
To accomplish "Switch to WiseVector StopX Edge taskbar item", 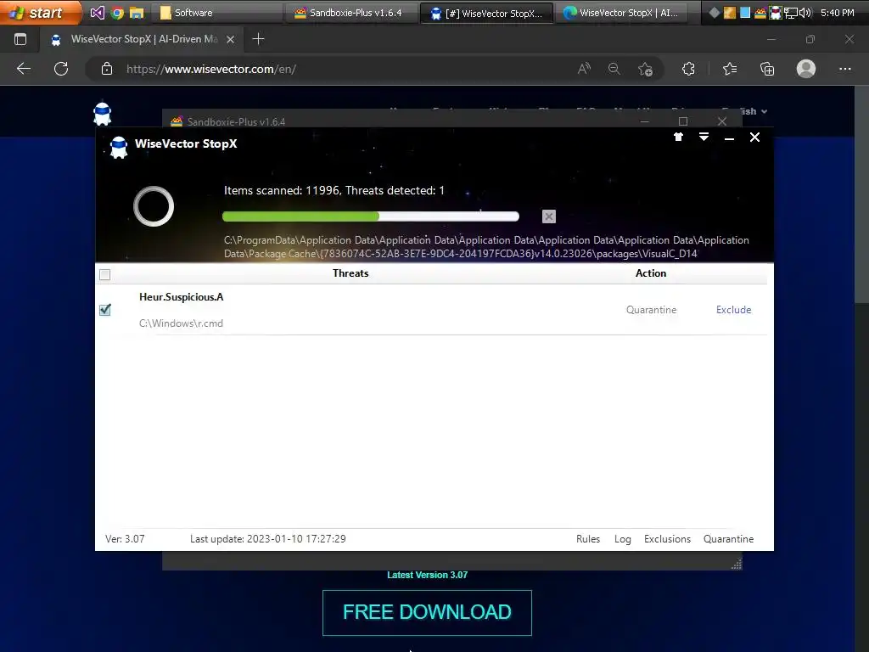I will tap(622, 13).
